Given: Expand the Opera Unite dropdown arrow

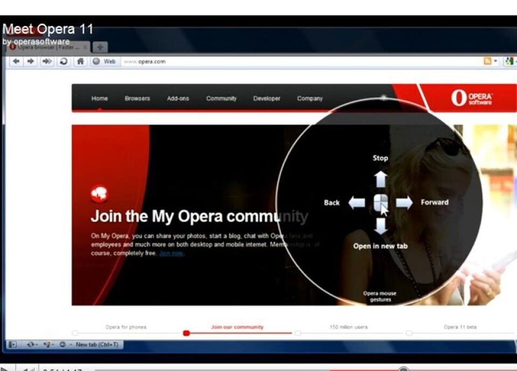Looking at the screenshot, I should [x=53, y=345].
